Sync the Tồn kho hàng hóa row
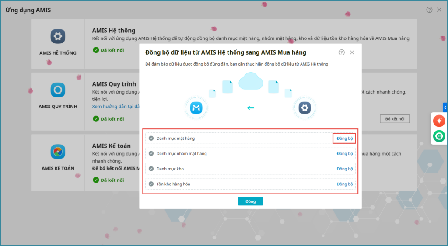 coord(345,184)
